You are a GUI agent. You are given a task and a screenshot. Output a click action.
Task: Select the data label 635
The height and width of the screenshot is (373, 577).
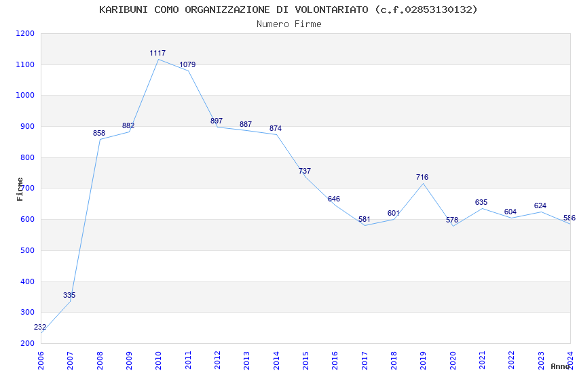coord(481,202)
